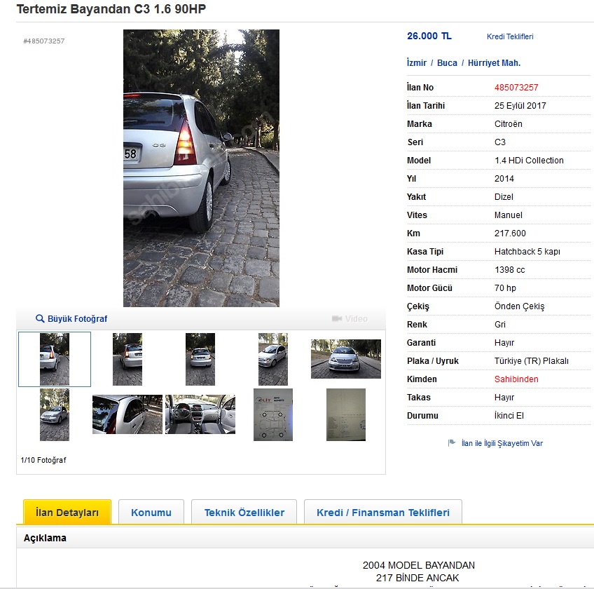Select the last document photo thumbnail
Viewport: 594px width, 589px height.
click(x=346, y=414)
